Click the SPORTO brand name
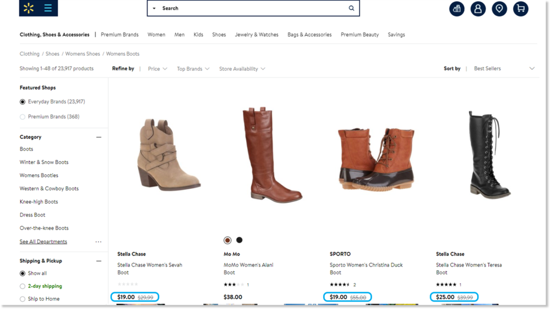The height and width of the screenshot is (314, 558). coord(340,254)
